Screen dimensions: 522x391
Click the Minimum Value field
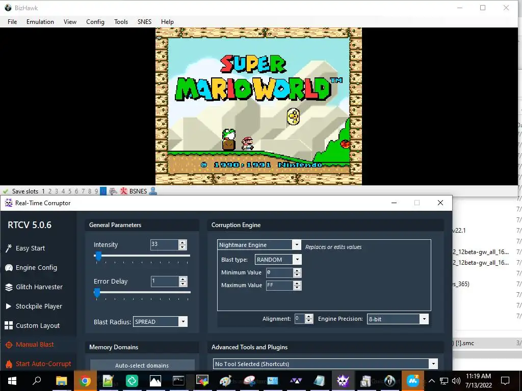click(280, 273)
